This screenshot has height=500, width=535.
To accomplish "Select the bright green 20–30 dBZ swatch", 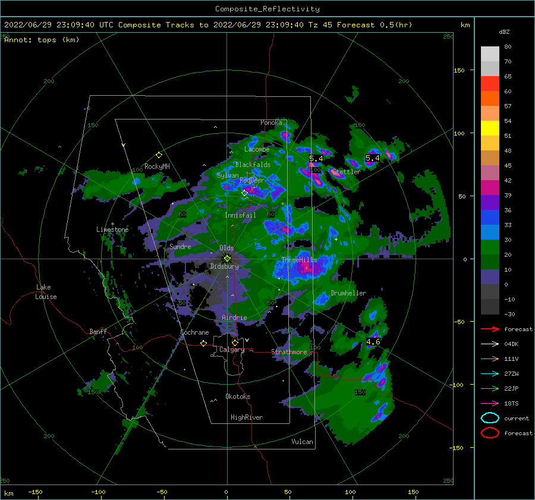I will (x=490, y=247).
